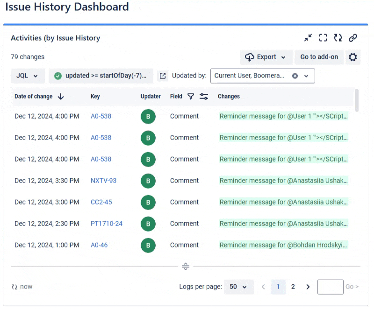Click the page number input field
Screen dimensions: 374x309
330,287
